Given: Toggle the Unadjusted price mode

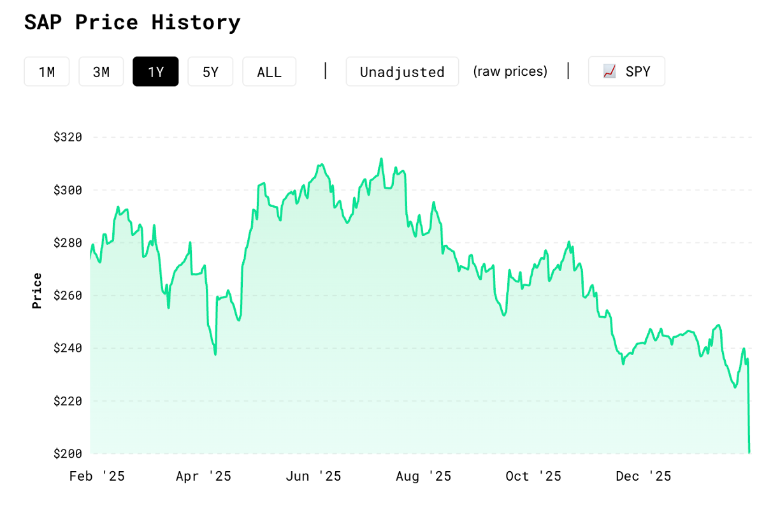Looking at the screenshot, I should pos(402,71).
